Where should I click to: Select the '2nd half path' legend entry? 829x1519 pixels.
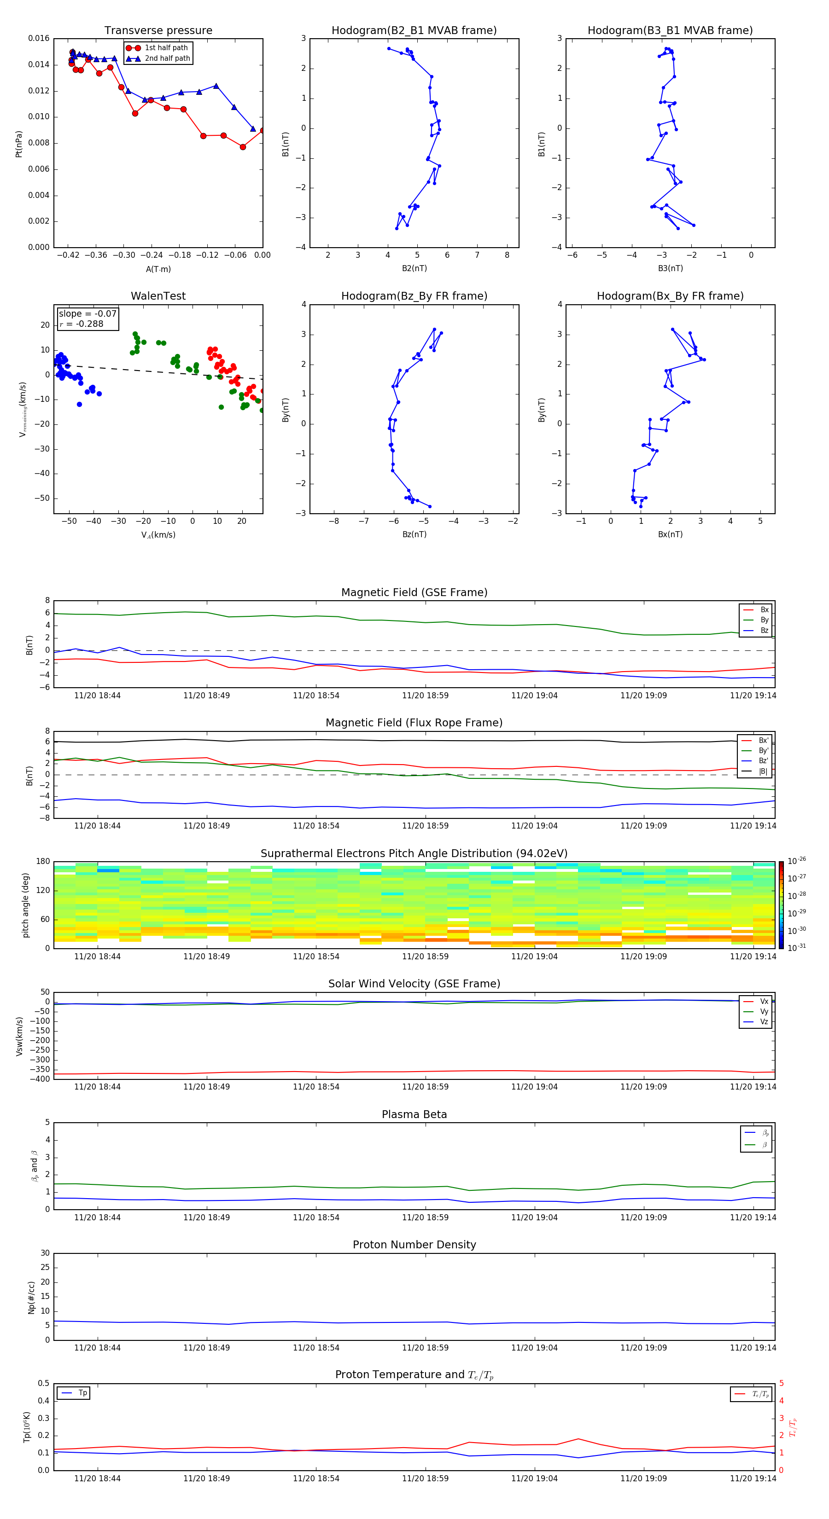click(158, 58)
